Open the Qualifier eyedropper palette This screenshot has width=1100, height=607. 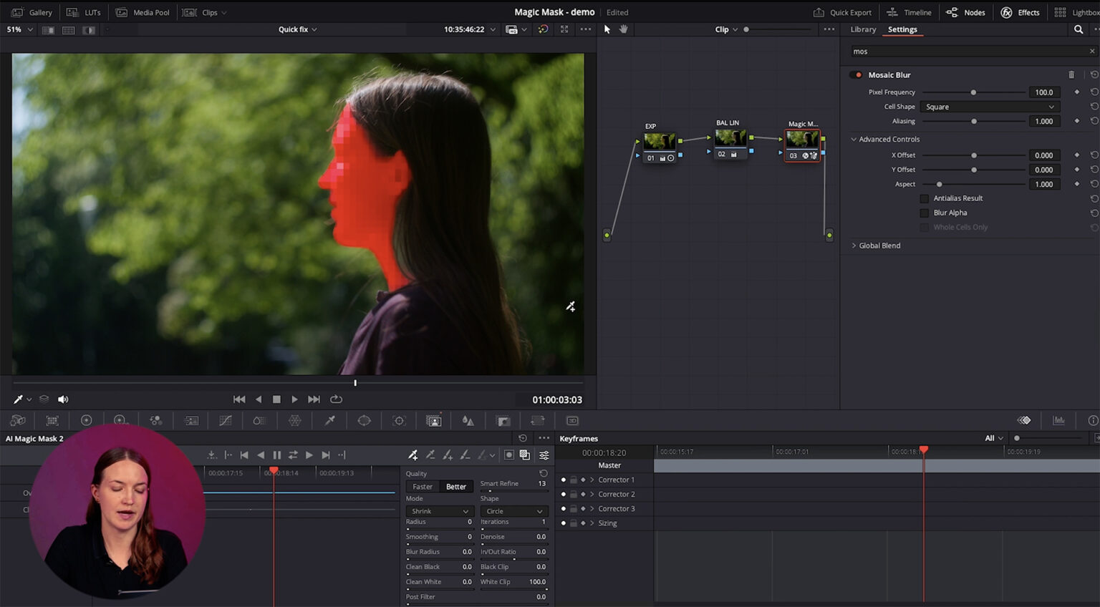329,420
